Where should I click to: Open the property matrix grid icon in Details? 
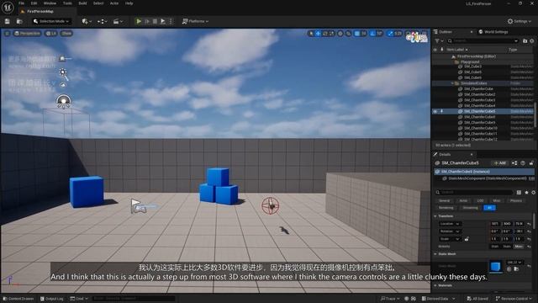519,193
